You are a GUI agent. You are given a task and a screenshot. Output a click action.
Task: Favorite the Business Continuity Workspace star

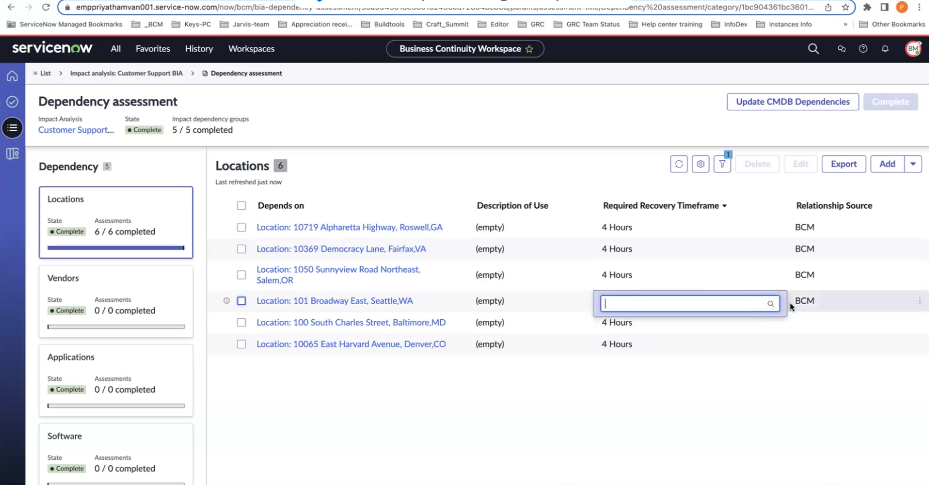[x=529, y=49]
